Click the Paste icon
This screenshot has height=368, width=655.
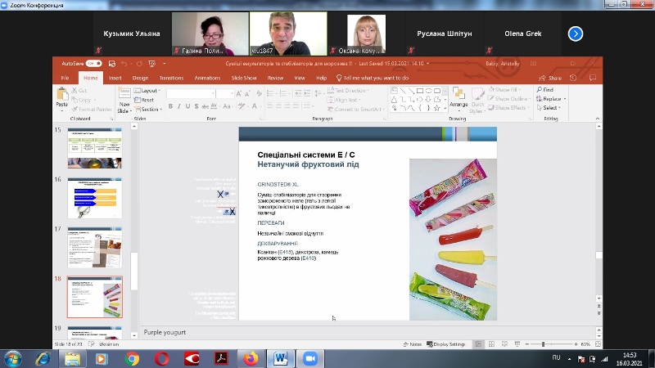[x=62, y=94]
